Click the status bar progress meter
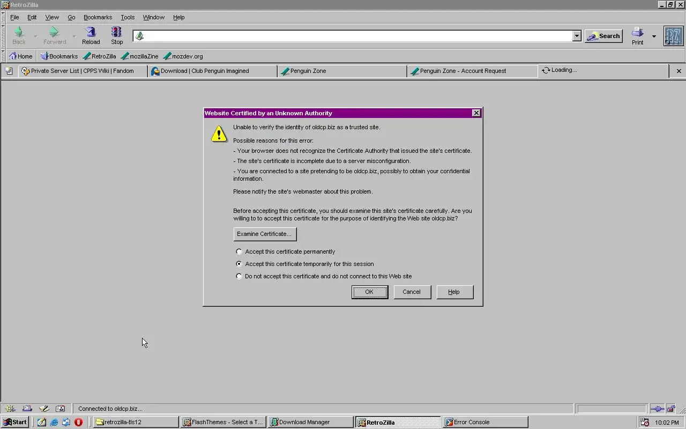 click(612, 409)
